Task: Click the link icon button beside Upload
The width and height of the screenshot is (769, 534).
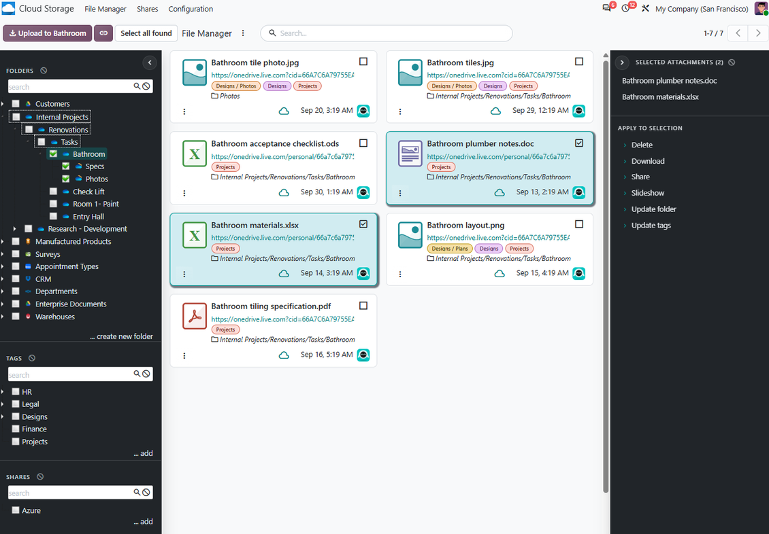Action: click(103, 33)
